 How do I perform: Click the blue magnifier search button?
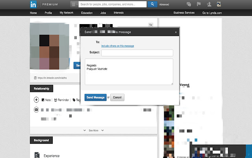(152, 4)
